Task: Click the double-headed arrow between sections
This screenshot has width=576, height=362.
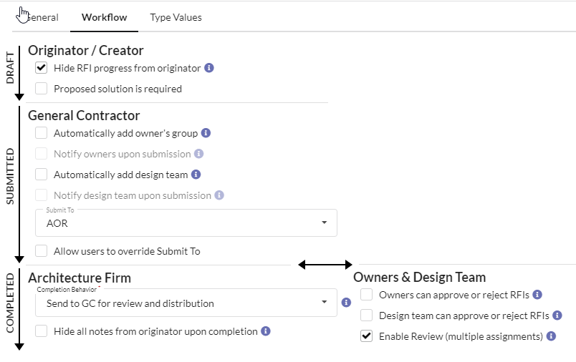Action: click(325, 265)
